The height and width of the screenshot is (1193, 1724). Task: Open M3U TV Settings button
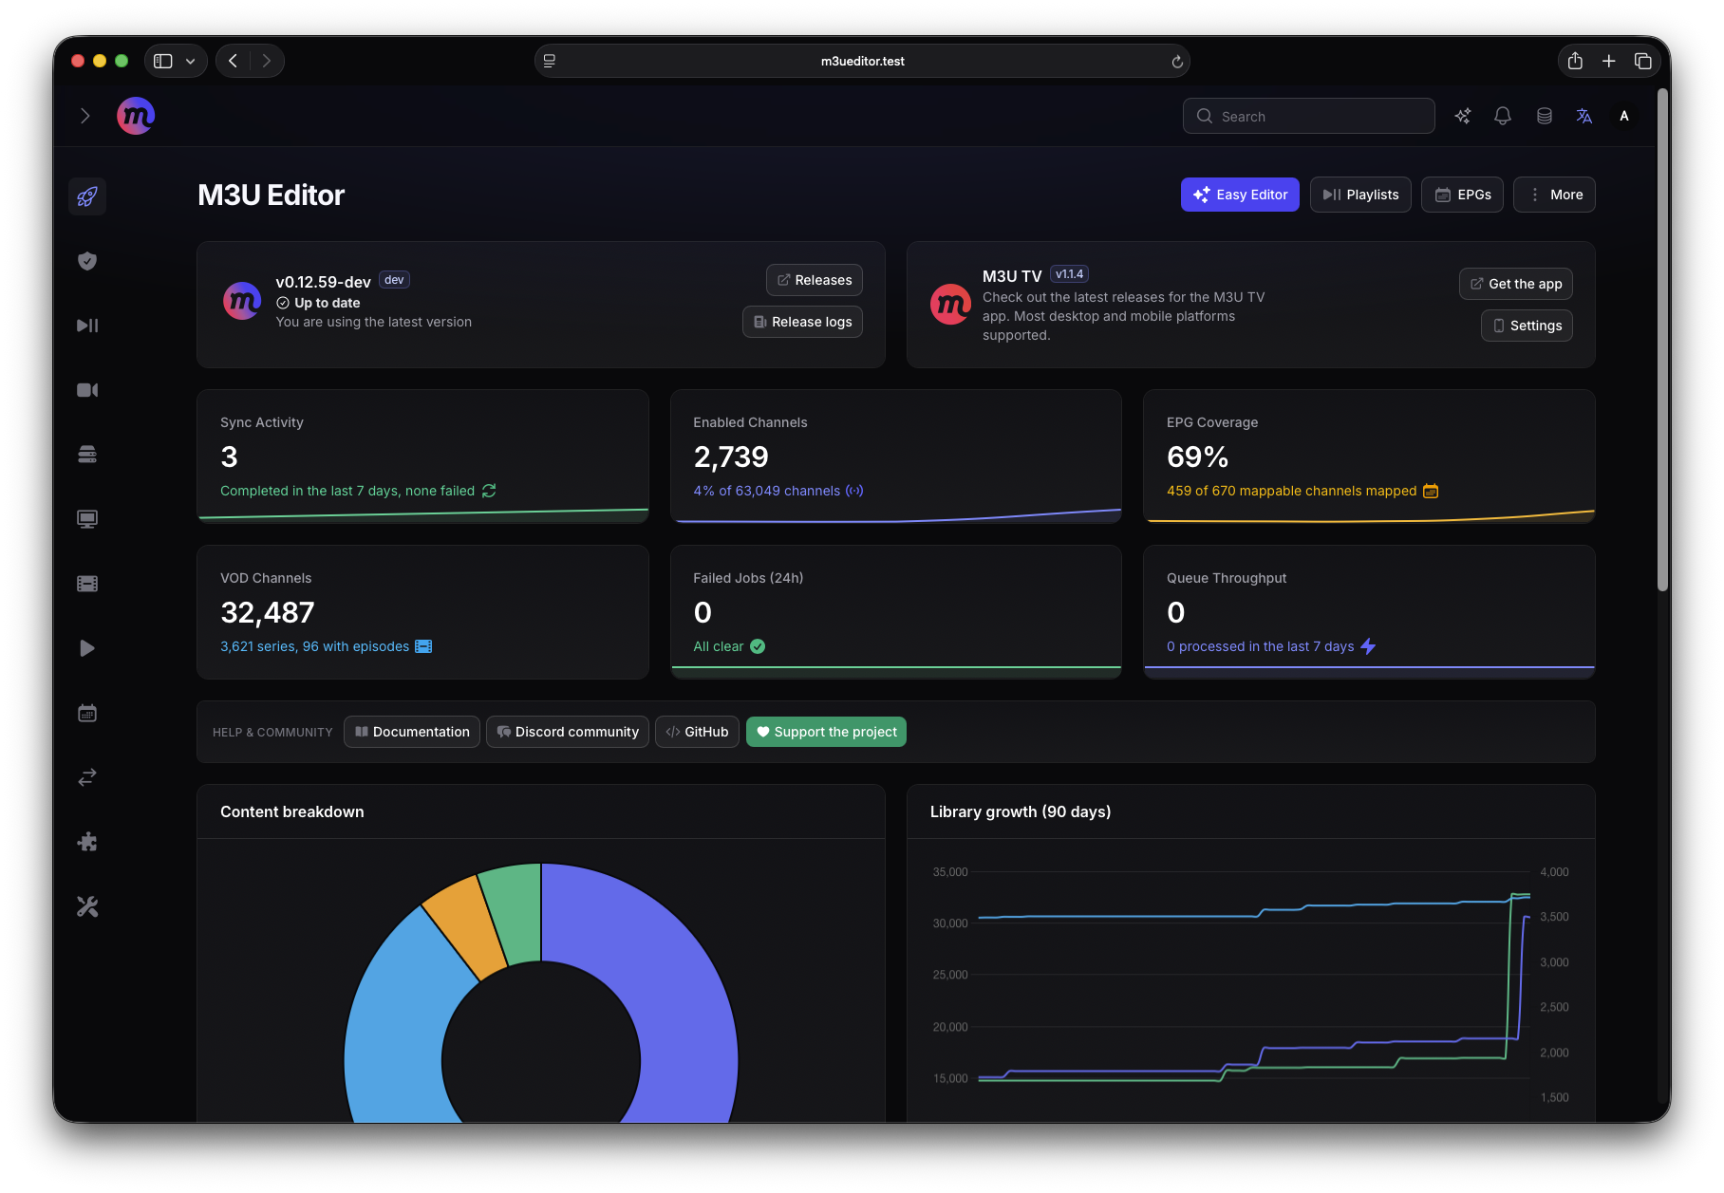point(1527,326)
